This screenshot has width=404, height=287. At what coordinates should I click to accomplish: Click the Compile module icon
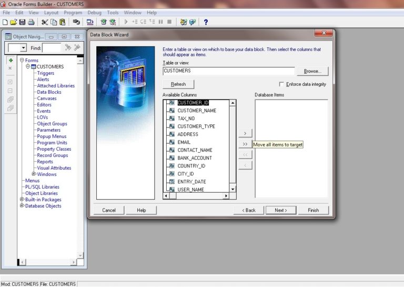(x=104, y=22)
